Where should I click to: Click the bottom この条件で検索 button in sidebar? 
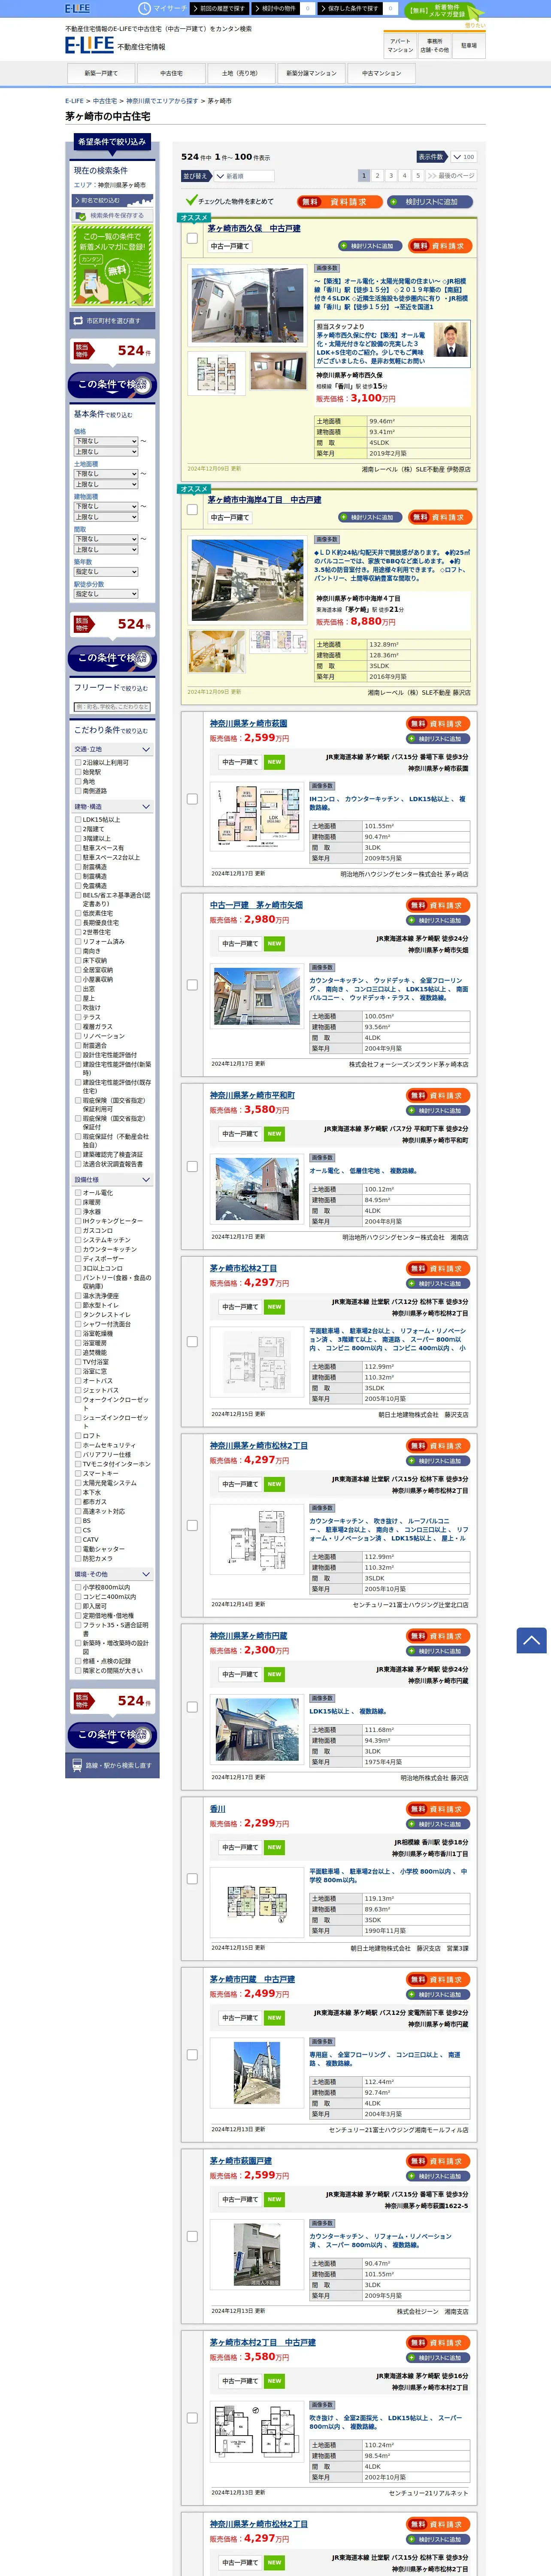[x=112, y=1735]
